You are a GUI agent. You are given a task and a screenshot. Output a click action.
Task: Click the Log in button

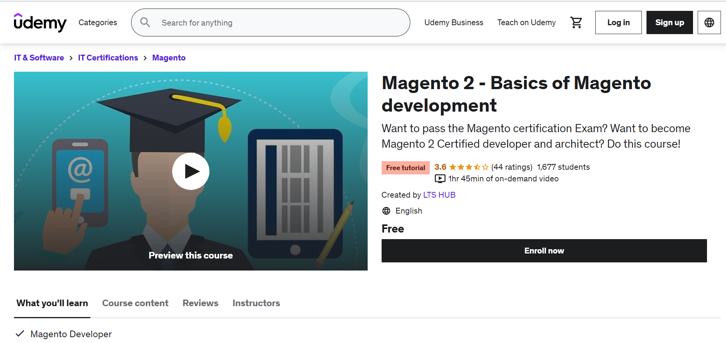click(x=618, y=22)
